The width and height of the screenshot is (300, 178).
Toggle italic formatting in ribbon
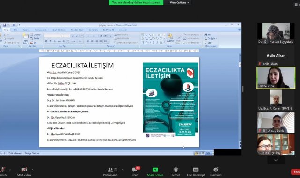(51, 41)
